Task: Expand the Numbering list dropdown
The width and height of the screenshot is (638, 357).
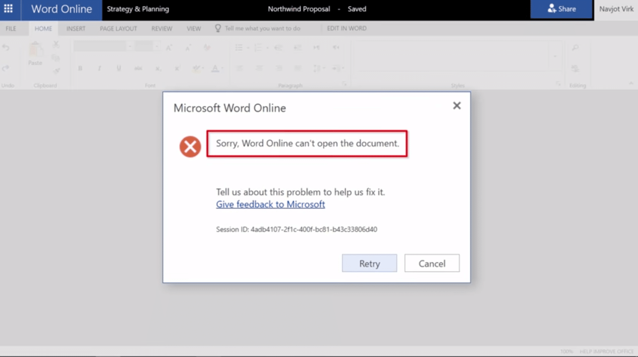Action: [267, 48]
